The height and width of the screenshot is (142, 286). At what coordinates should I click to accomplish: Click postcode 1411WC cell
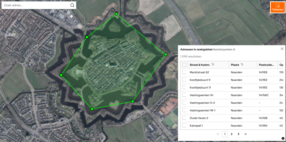pos(264,95)
